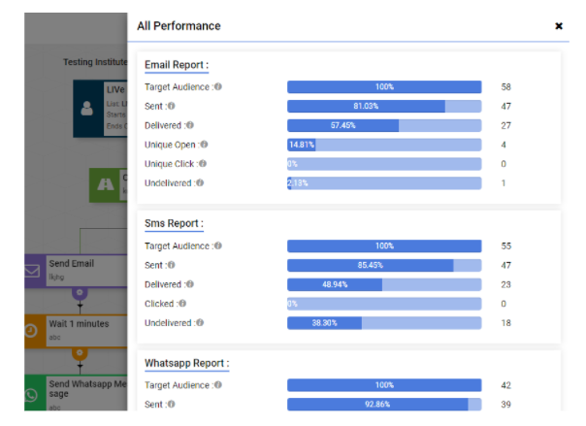
Task: Click info icon beside Email Undelivered
Action: pyautogui.click(x=200, y=182)
